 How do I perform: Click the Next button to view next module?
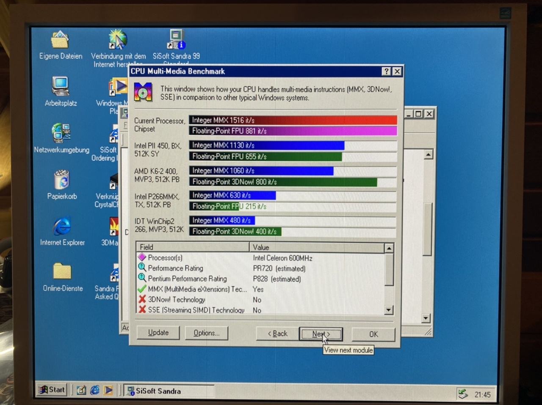click(x=321, y=334)
